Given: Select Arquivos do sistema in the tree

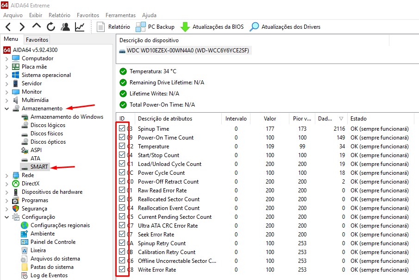Looking at the screenshot, I should (x=55, y=259).
